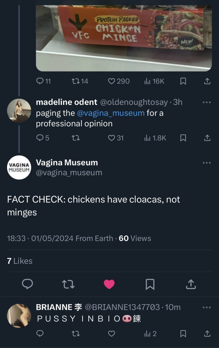Open more options on the Vagina Museum tweet
The height and width of the screenshot is (348, 219).
(206, 163)
